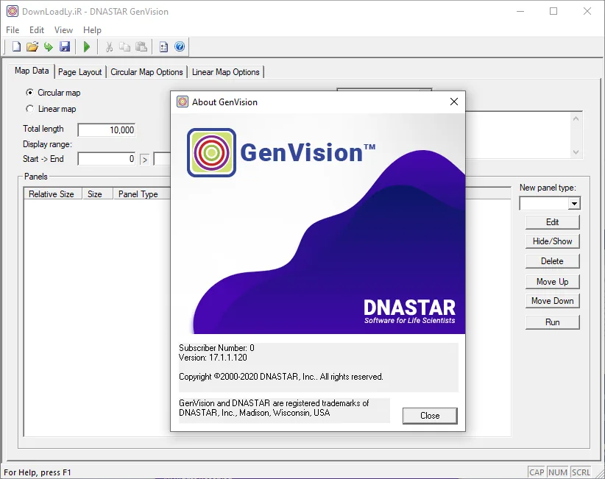Switch to the Map Data tab
The height and width of the screenshot is (479, 605).
point(32,71)
